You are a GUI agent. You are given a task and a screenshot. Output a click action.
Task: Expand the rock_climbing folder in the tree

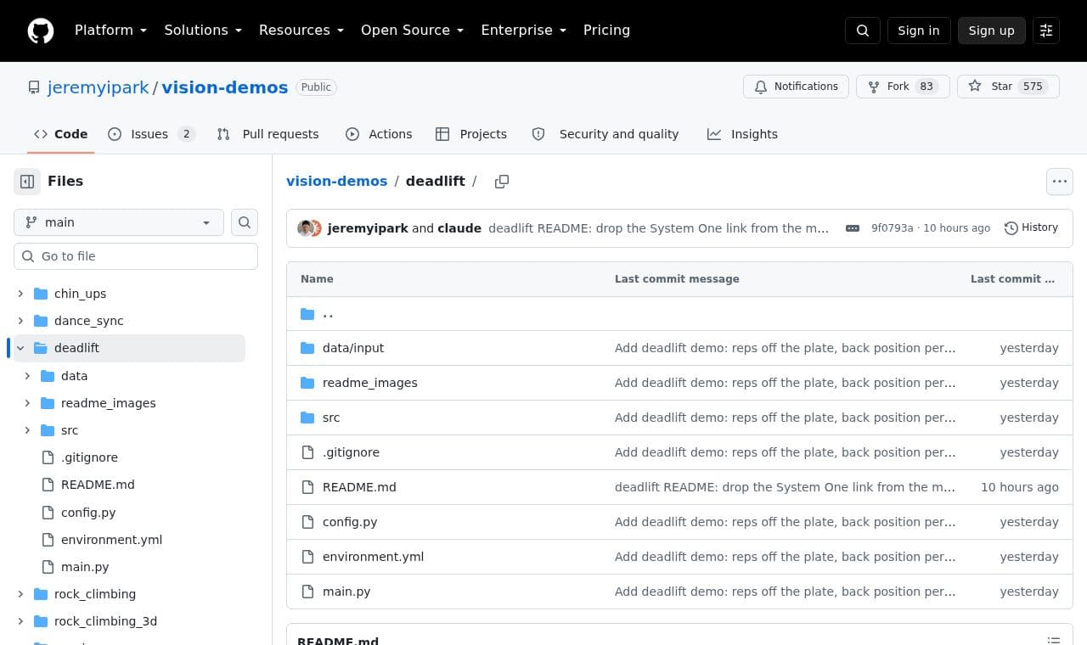tap(20, 594)
